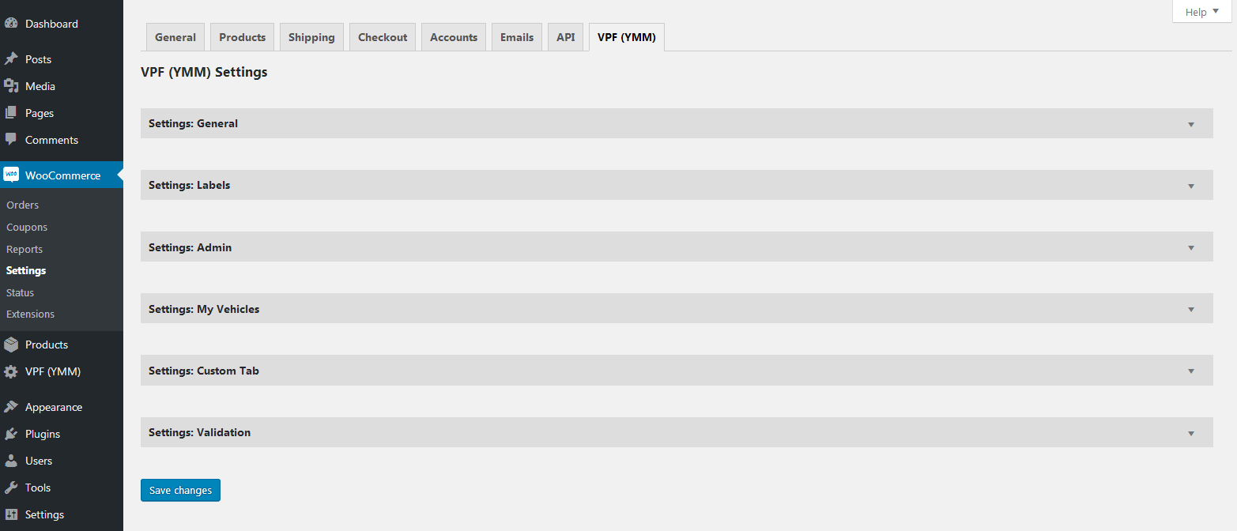Click the VPF (YMM) gear icon

tap(11, 371)
